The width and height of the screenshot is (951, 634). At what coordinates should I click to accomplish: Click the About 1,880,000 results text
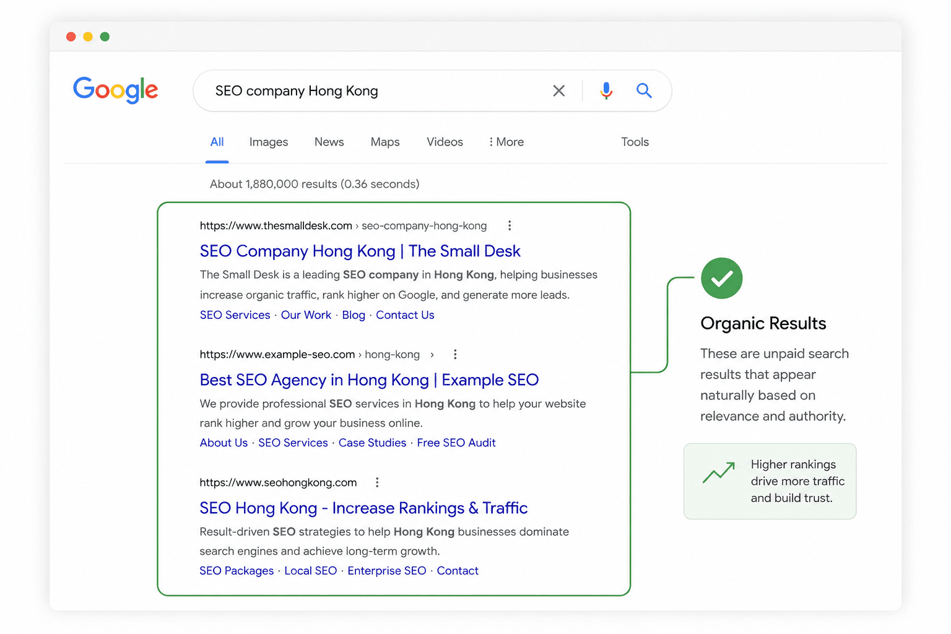[x=315, y=184]
